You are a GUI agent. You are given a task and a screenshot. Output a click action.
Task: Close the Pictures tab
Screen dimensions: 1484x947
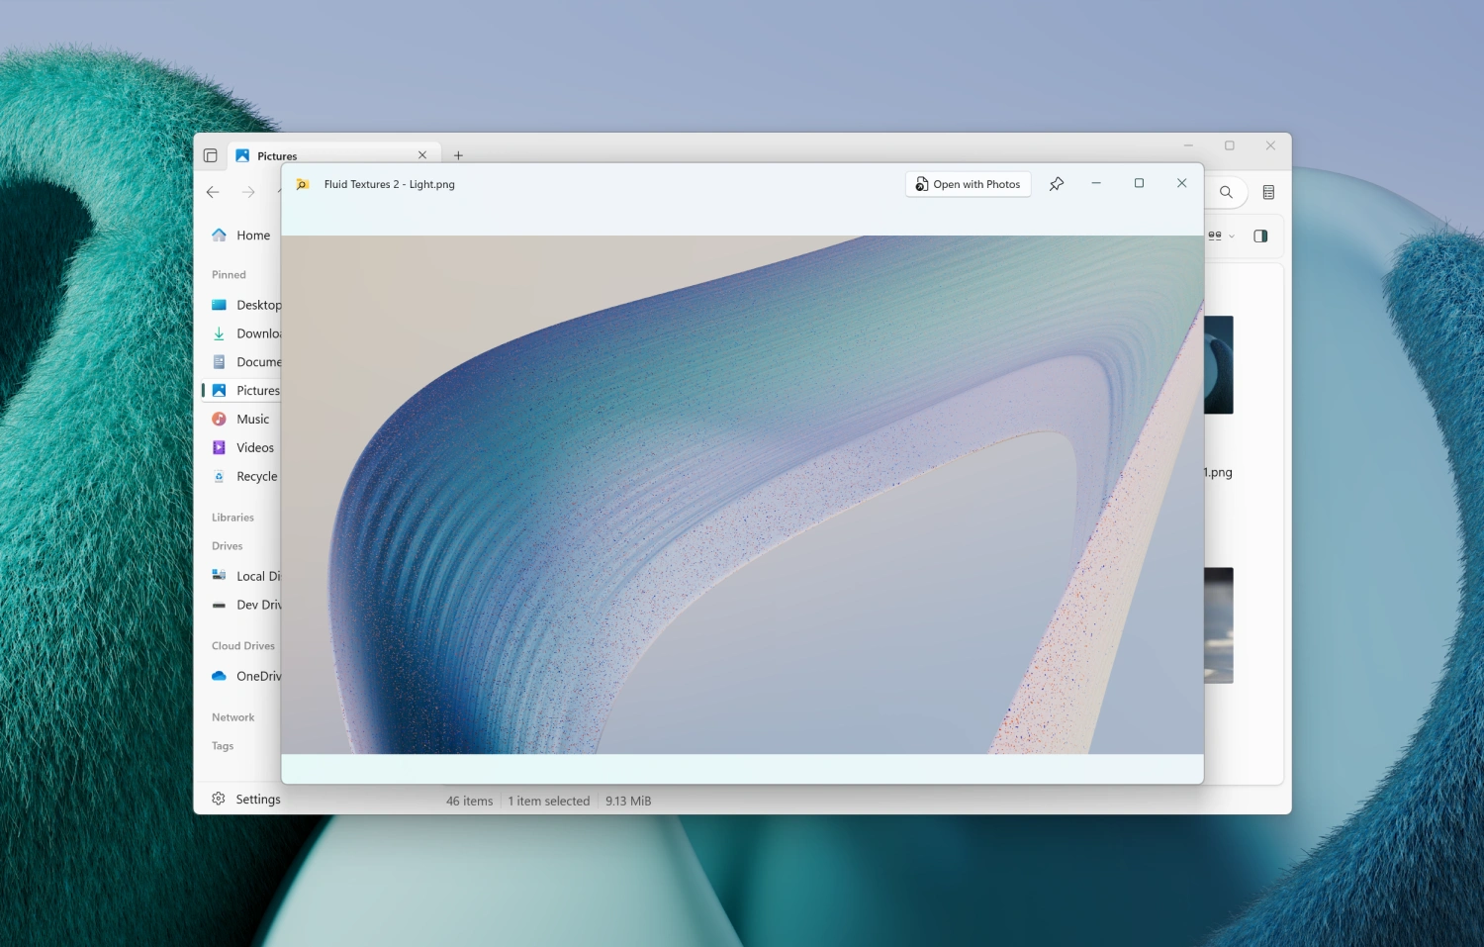(422, 155)
